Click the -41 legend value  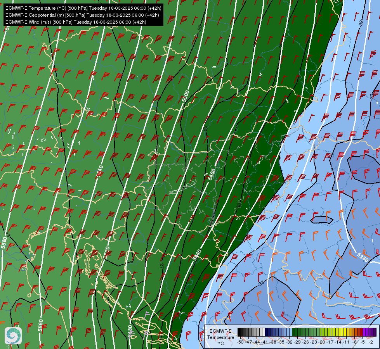pos(264,342)
